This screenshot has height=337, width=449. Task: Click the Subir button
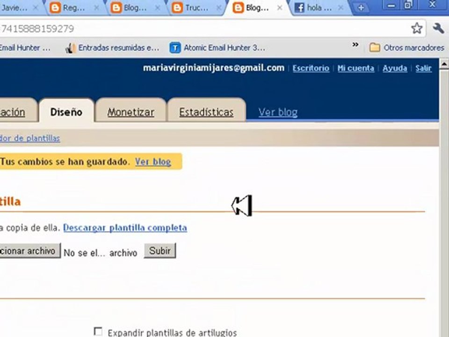click(x=160, y=251)
